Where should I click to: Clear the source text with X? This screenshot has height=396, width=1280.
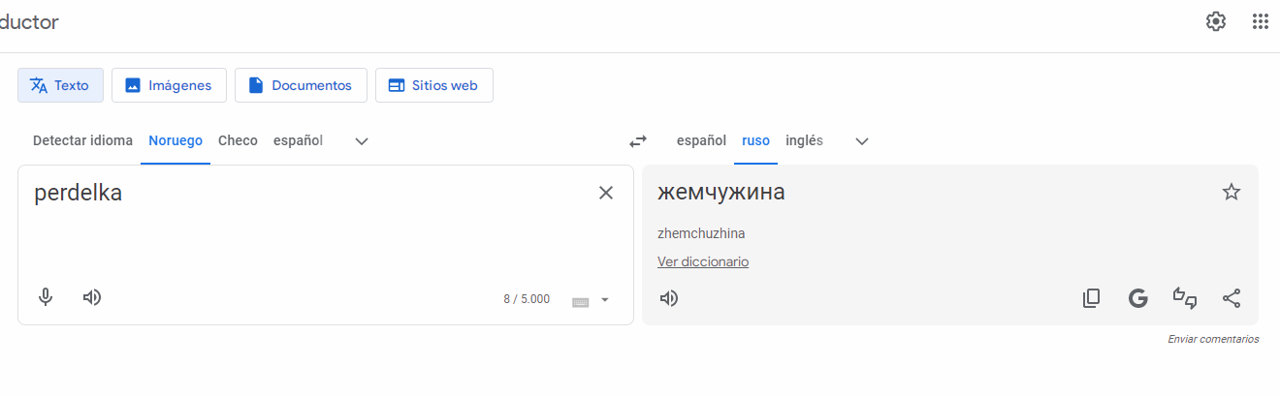(606, 193)
